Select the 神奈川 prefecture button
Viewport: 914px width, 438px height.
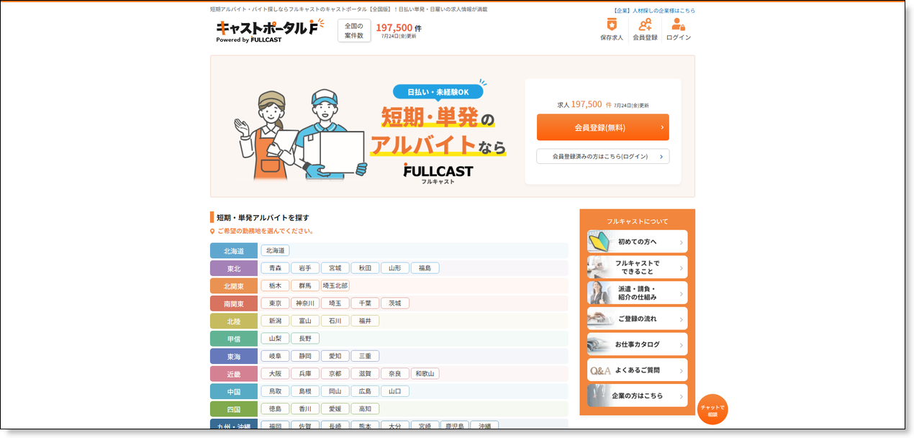point(305,304)
